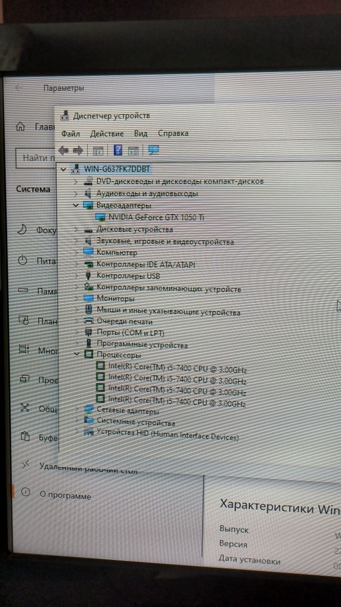
Task: Click the Порты (COM и LPT) icon
Action: click(x=88, y=332)
